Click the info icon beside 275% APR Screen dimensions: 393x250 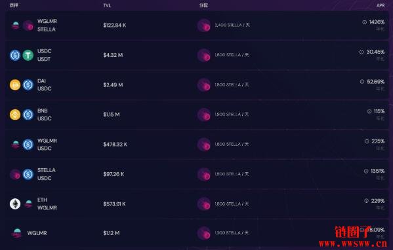point(367,141)
